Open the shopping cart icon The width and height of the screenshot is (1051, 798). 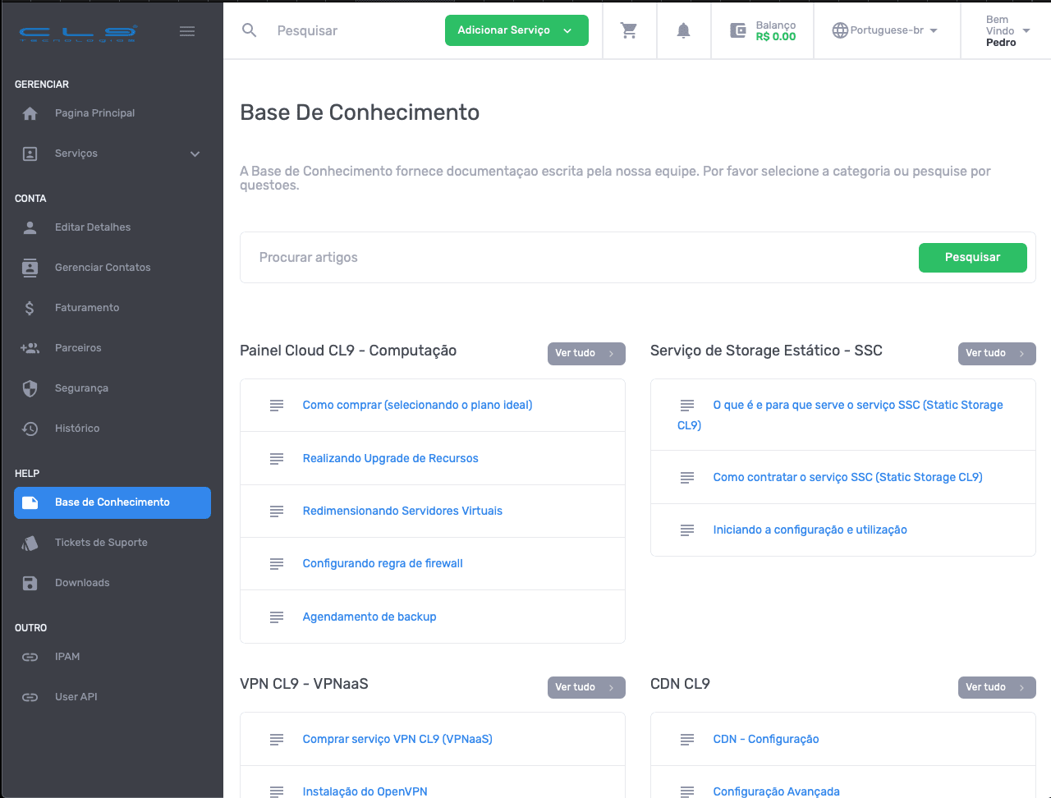[x=629, y=30]
